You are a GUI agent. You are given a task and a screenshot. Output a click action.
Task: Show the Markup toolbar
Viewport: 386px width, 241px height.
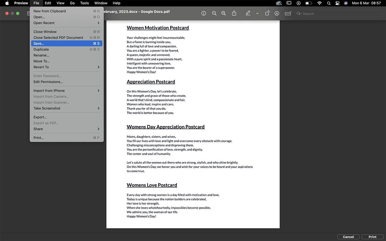277,13
